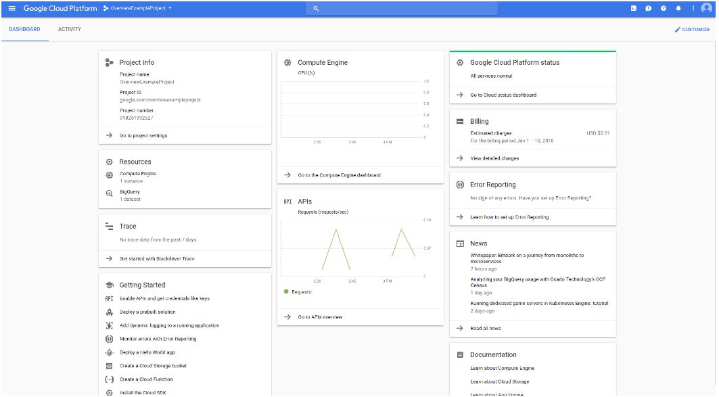Click the Getting Started graduation cap icon

tap(109, 285)
